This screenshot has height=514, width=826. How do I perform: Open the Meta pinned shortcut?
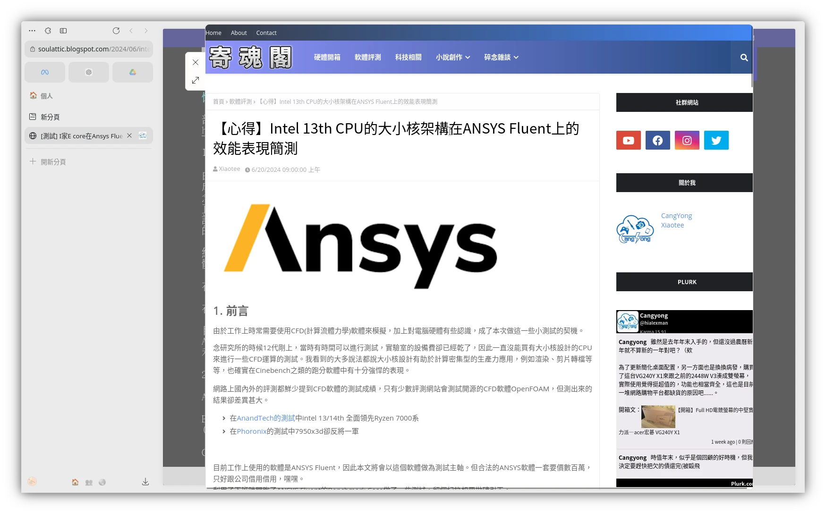tap(45, 72)
